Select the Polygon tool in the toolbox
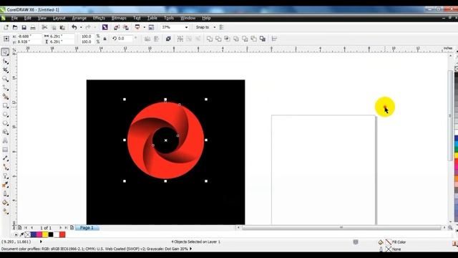458x258 pixels. click(5, 123)
